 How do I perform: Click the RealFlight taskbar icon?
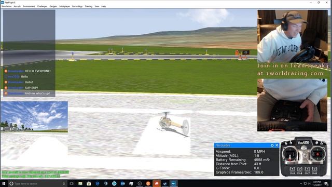[173, 183]
